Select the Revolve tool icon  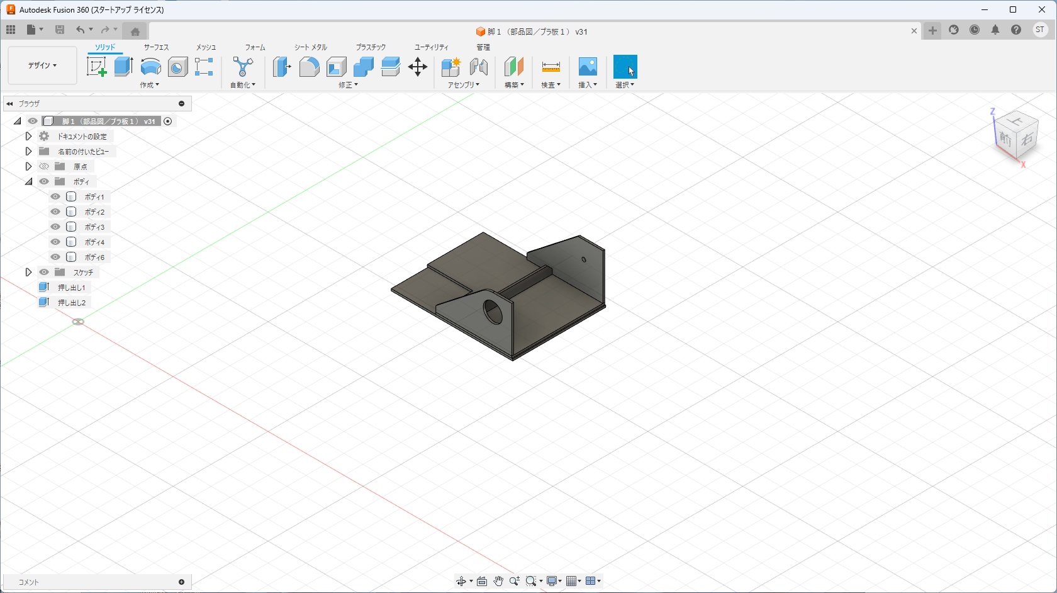150,66
